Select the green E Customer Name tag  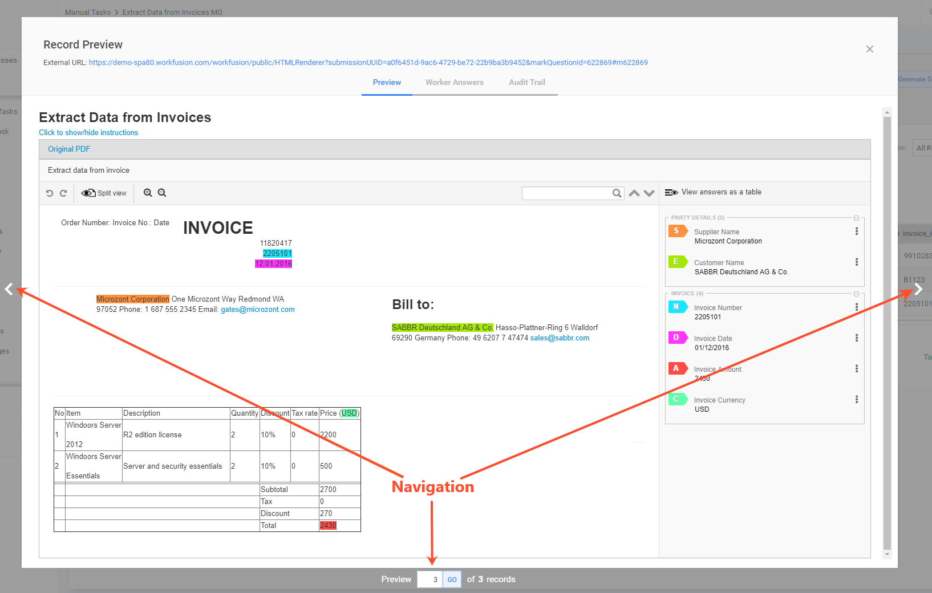678,262
